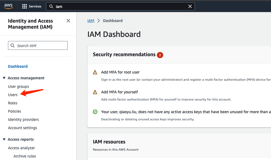The width and height of the screenshot is (271, 160).
Task: Click green checkmark icon next to access keys message
Action: pos(95,112)
